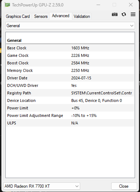The image size is (140, 192).
Task: Close the window with the X button
Action: point(131,5)
